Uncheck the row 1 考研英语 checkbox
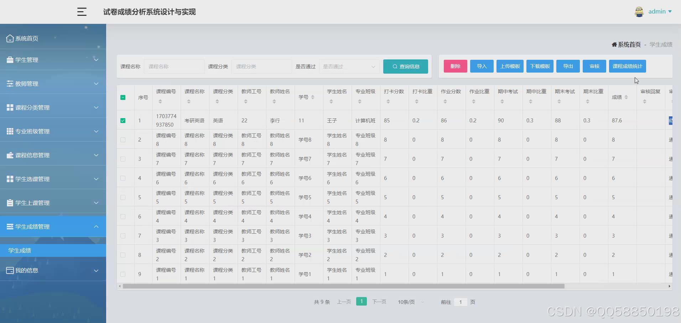 point(123,121)
